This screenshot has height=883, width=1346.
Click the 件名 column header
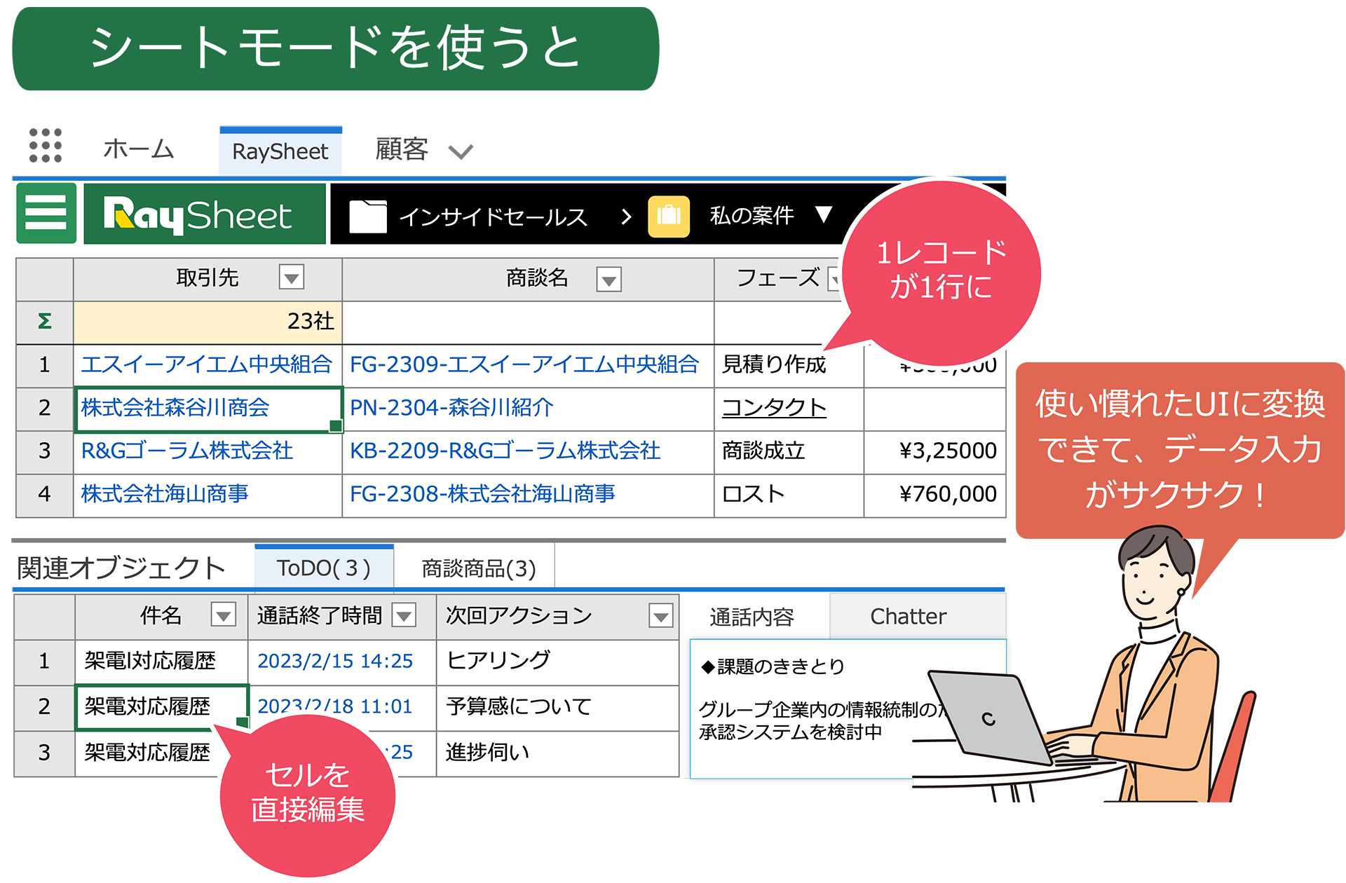coord(161,616)
